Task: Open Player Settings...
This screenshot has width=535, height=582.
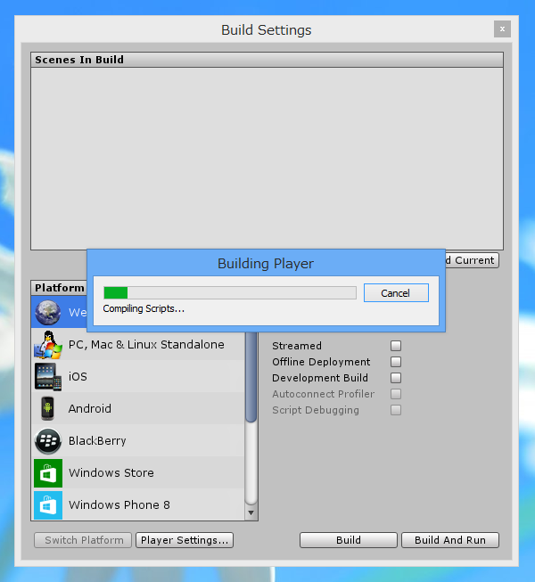Action: click(x=185, y=540)
